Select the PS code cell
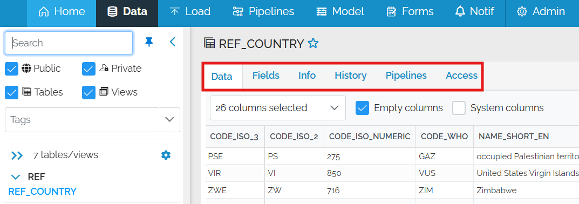The image size is (579, 204). coord(294,157)
